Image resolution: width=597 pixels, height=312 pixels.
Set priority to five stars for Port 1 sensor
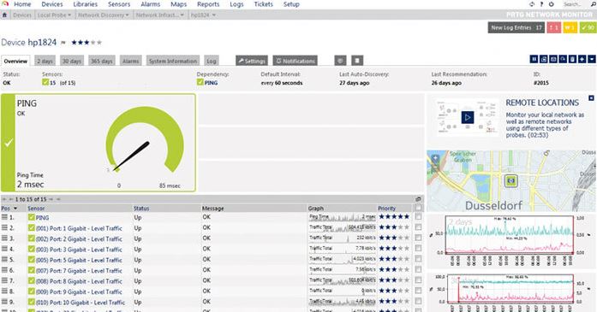click(406, 227)
